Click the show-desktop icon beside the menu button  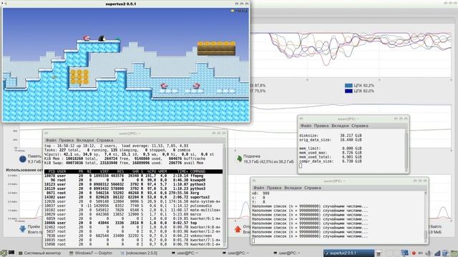[11, 253]
